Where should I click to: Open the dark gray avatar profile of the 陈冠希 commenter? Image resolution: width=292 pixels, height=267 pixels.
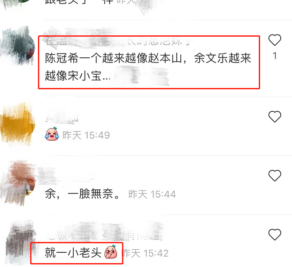tap(18, 46)
